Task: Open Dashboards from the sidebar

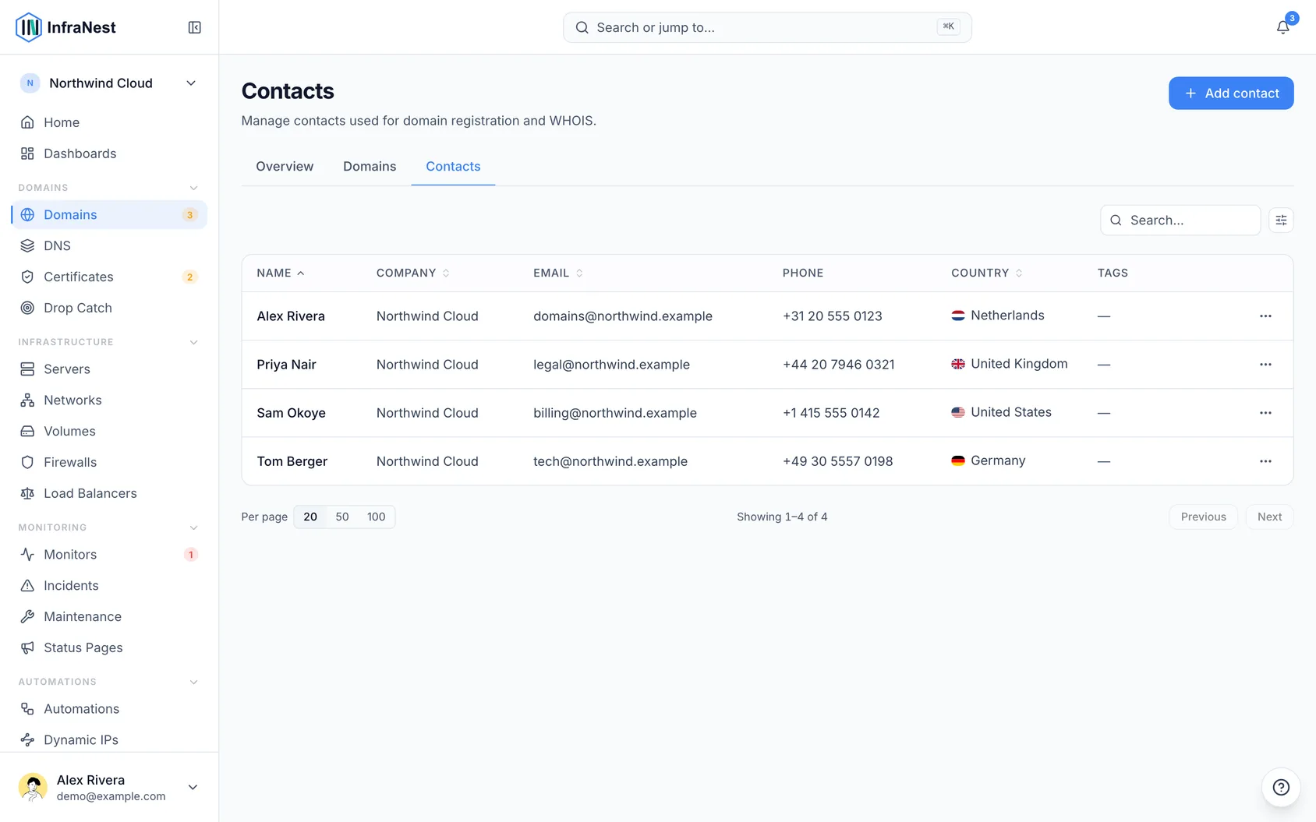Action: [x=109, y=153]
